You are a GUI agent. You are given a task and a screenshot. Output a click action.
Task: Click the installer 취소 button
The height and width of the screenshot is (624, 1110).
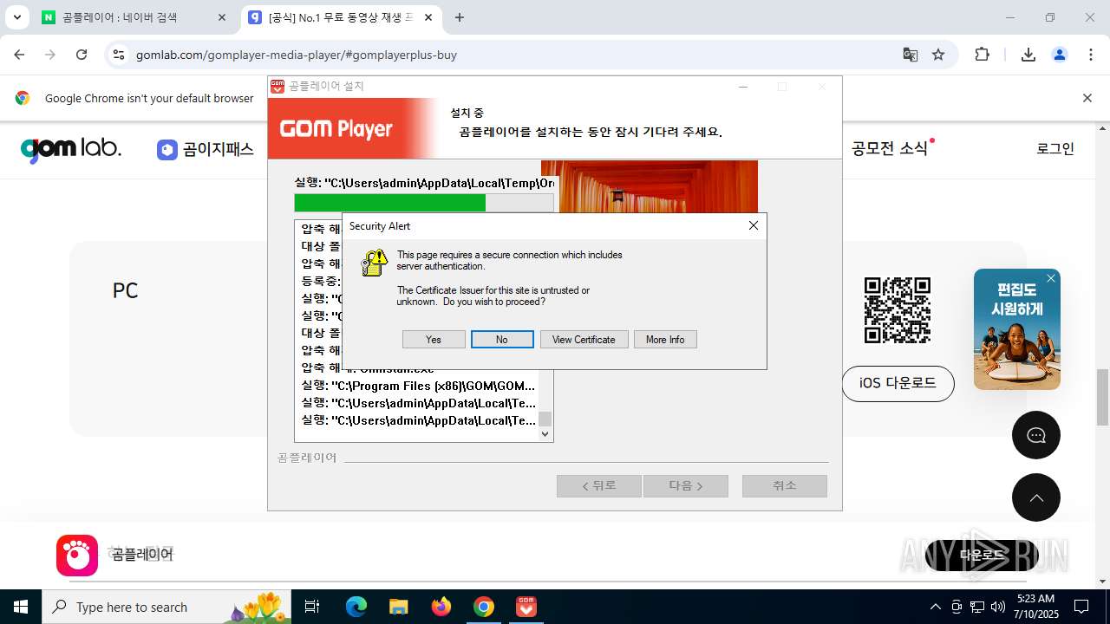(x=785, y=486)
